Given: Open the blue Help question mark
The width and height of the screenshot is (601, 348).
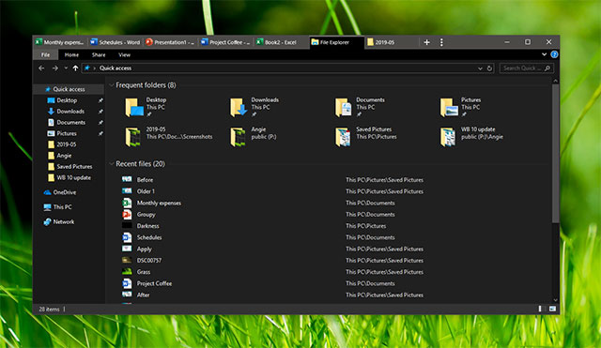Looking at the screenshot, I should (554, 54).
